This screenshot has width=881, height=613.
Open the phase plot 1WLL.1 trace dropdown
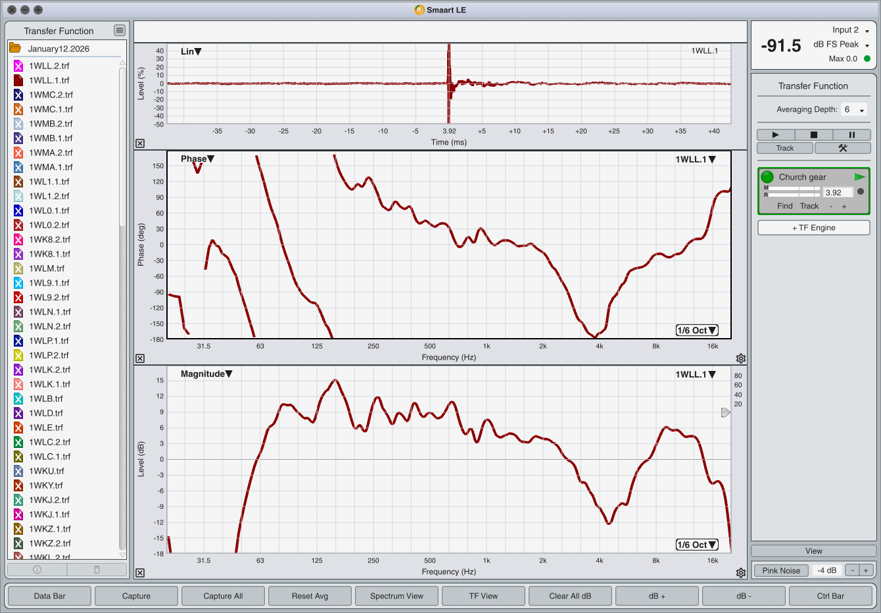pos(696,159)
